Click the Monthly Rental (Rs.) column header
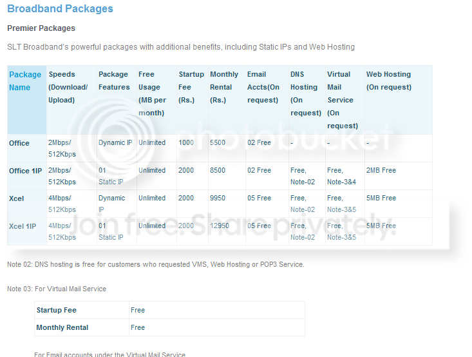This screenshot has height=357, width=472. 224,87
